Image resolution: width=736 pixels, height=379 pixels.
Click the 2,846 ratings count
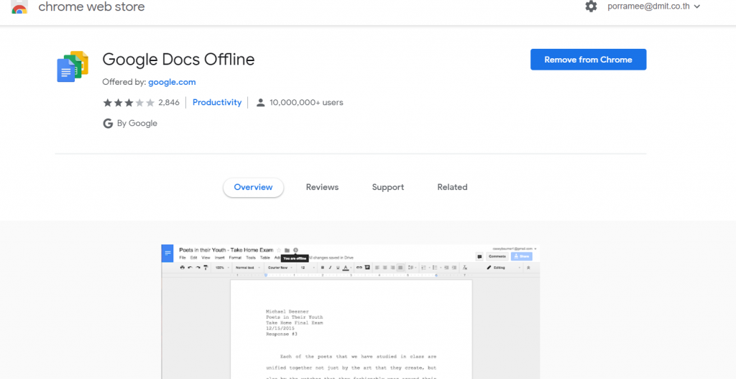click(169, 102)
